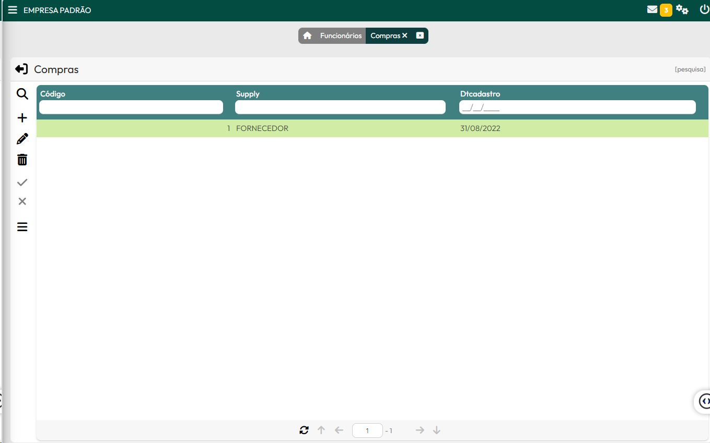Add a new purchase with plus icon

tap(22, 118)
